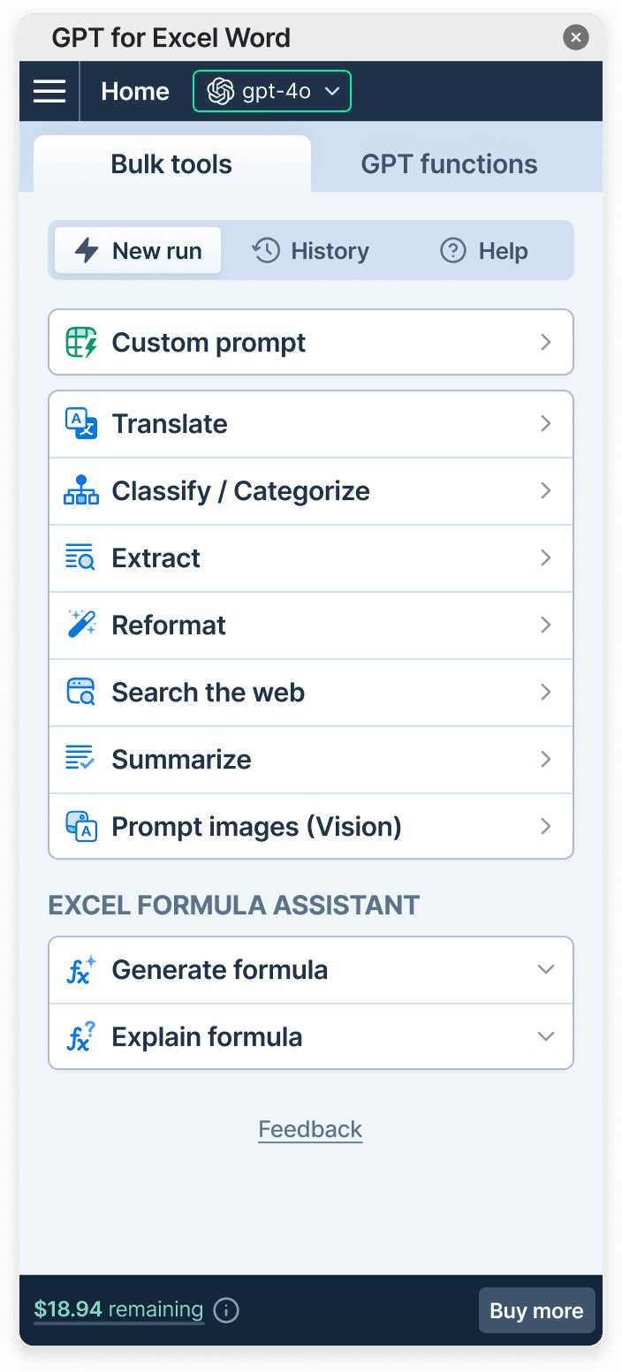The width and height of the screenshot is (622, 1372).
Task: Click the $18.94 remaining balance link
Action: point(118,1309)
